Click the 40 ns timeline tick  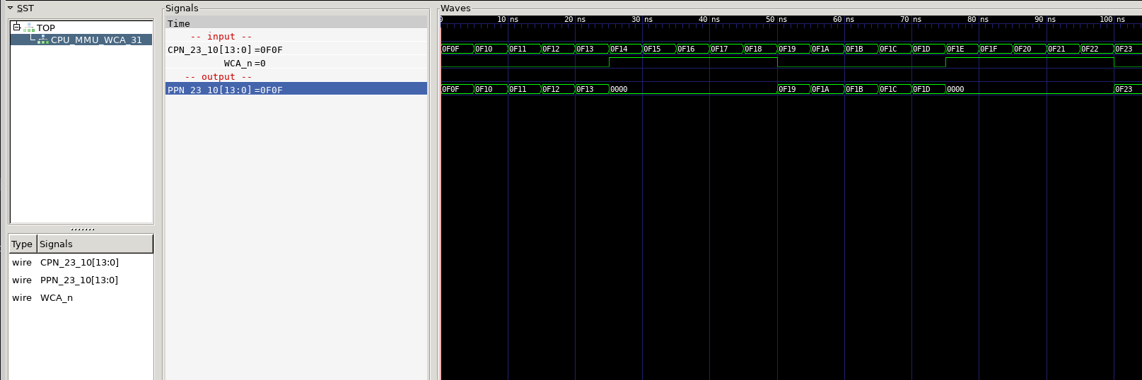coord(709,19)
